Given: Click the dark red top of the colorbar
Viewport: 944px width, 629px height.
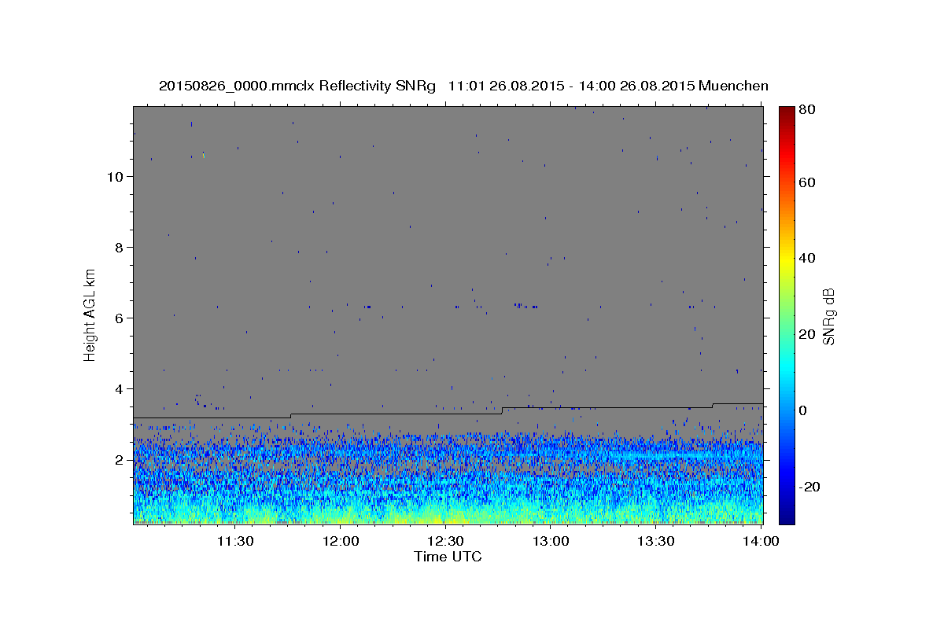Looking at the screenshot, I should point(787,111).
